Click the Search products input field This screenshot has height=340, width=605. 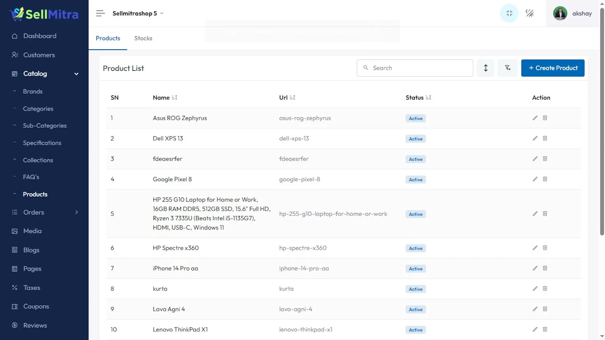click(415, 68)
